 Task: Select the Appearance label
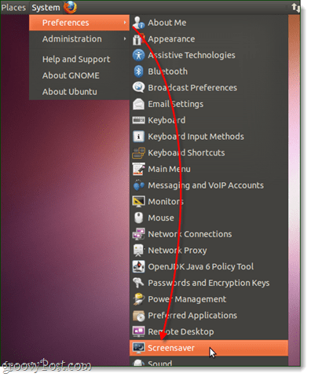click(x=171, y=39)
